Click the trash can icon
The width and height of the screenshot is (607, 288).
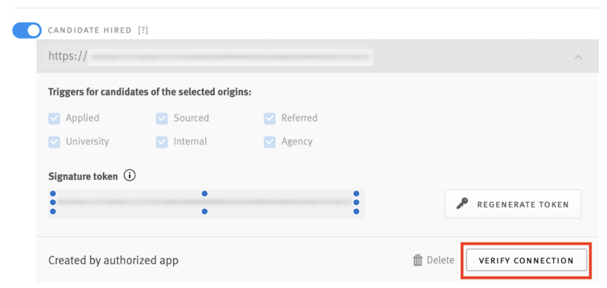[418, 260]
